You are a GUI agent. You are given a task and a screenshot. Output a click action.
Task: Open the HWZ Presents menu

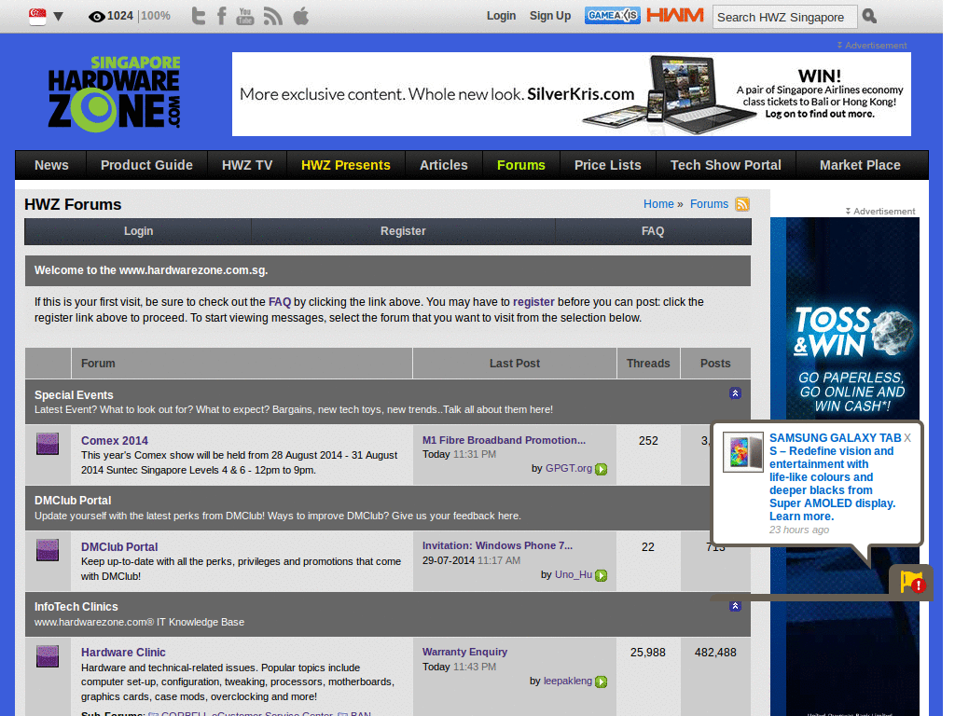(x=346, y=165)
